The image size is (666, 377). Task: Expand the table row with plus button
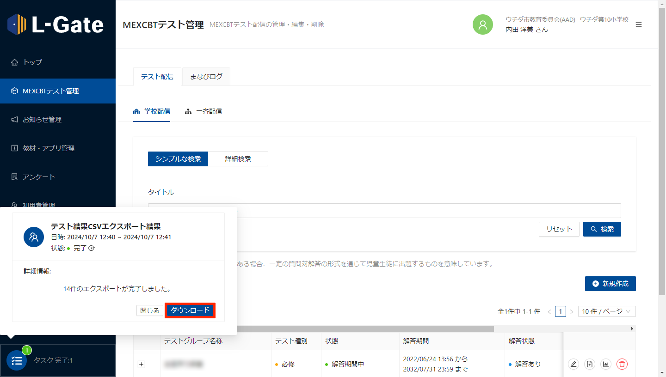tap(142, 364)
